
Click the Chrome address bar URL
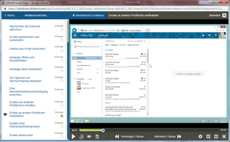click(x=116, y=9)
